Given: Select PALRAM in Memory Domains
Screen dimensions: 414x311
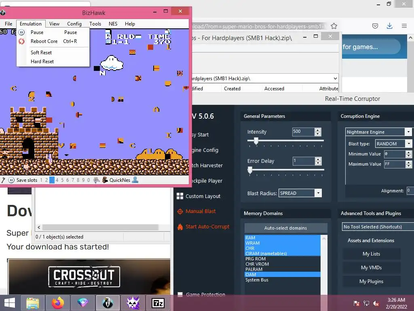Looking at the screenshot, I should click(283, 269).
